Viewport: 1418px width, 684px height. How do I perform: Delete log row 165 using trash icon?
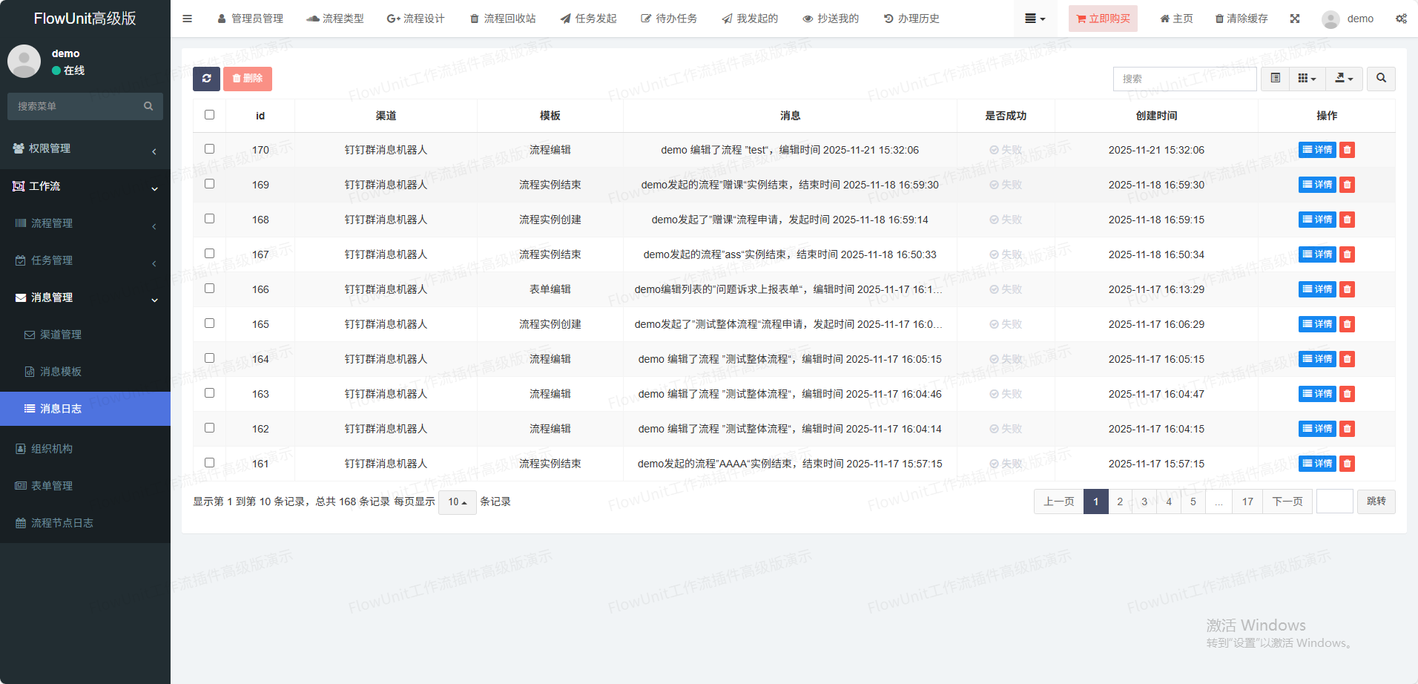(x=1348, y=324)
